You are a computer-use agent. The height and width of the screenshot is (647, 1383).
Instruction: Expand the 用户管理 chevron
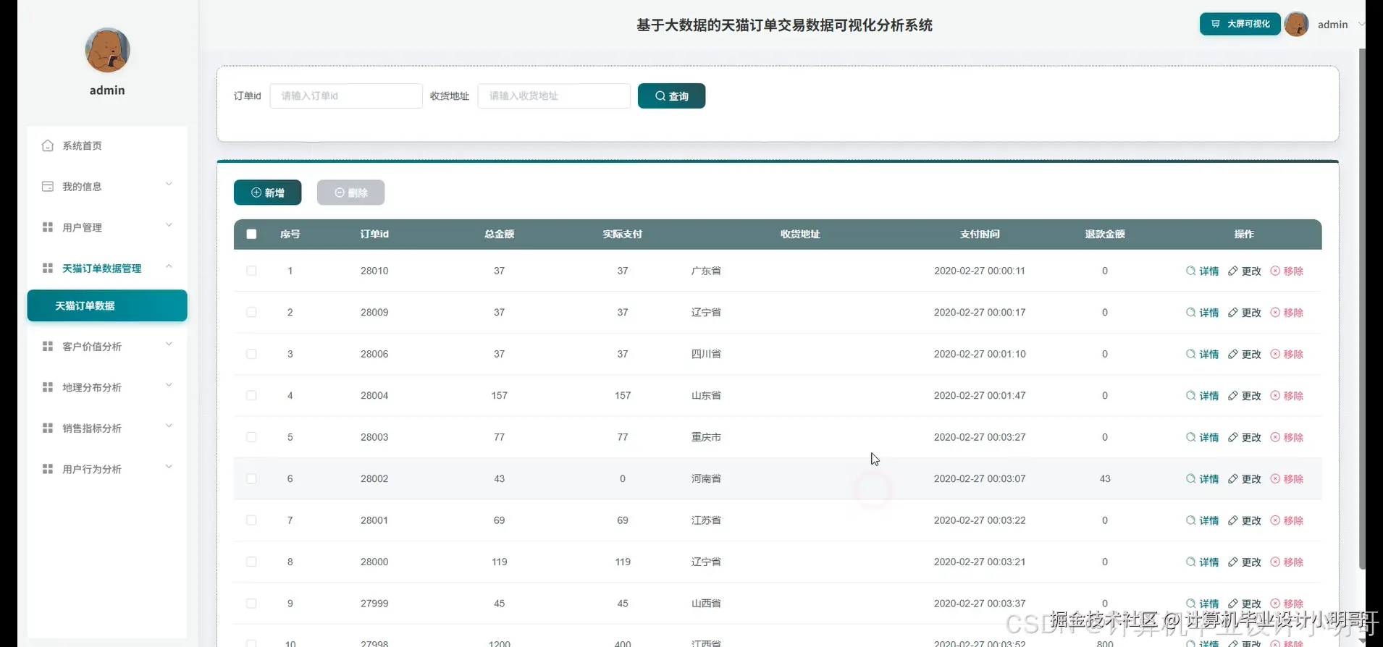point(169,225)
